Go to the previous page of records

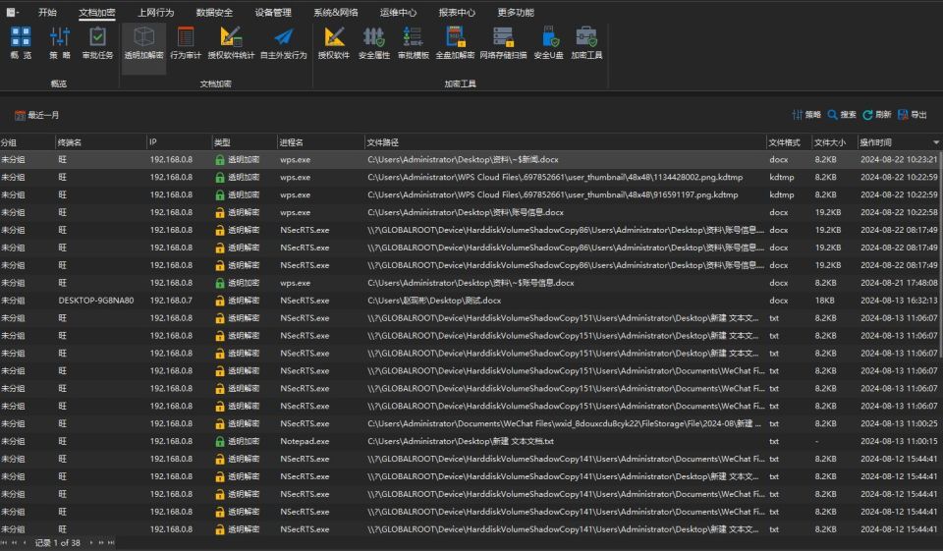pos(15,542)
